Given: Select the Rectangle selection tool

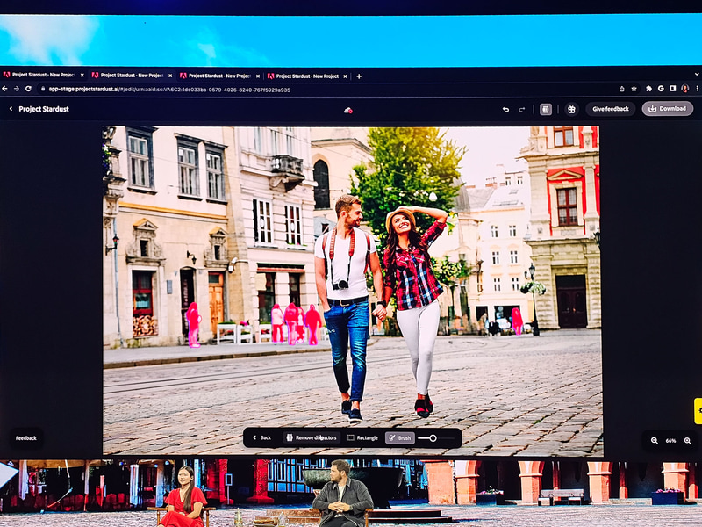Looking at the screenshot, I should pos(363,437).
